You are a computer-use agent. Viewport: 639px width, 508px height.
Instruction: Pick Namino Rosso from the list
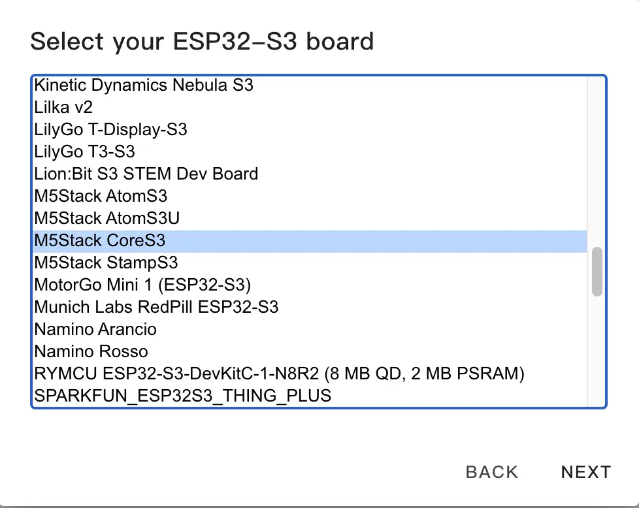[x=91, y=351]
